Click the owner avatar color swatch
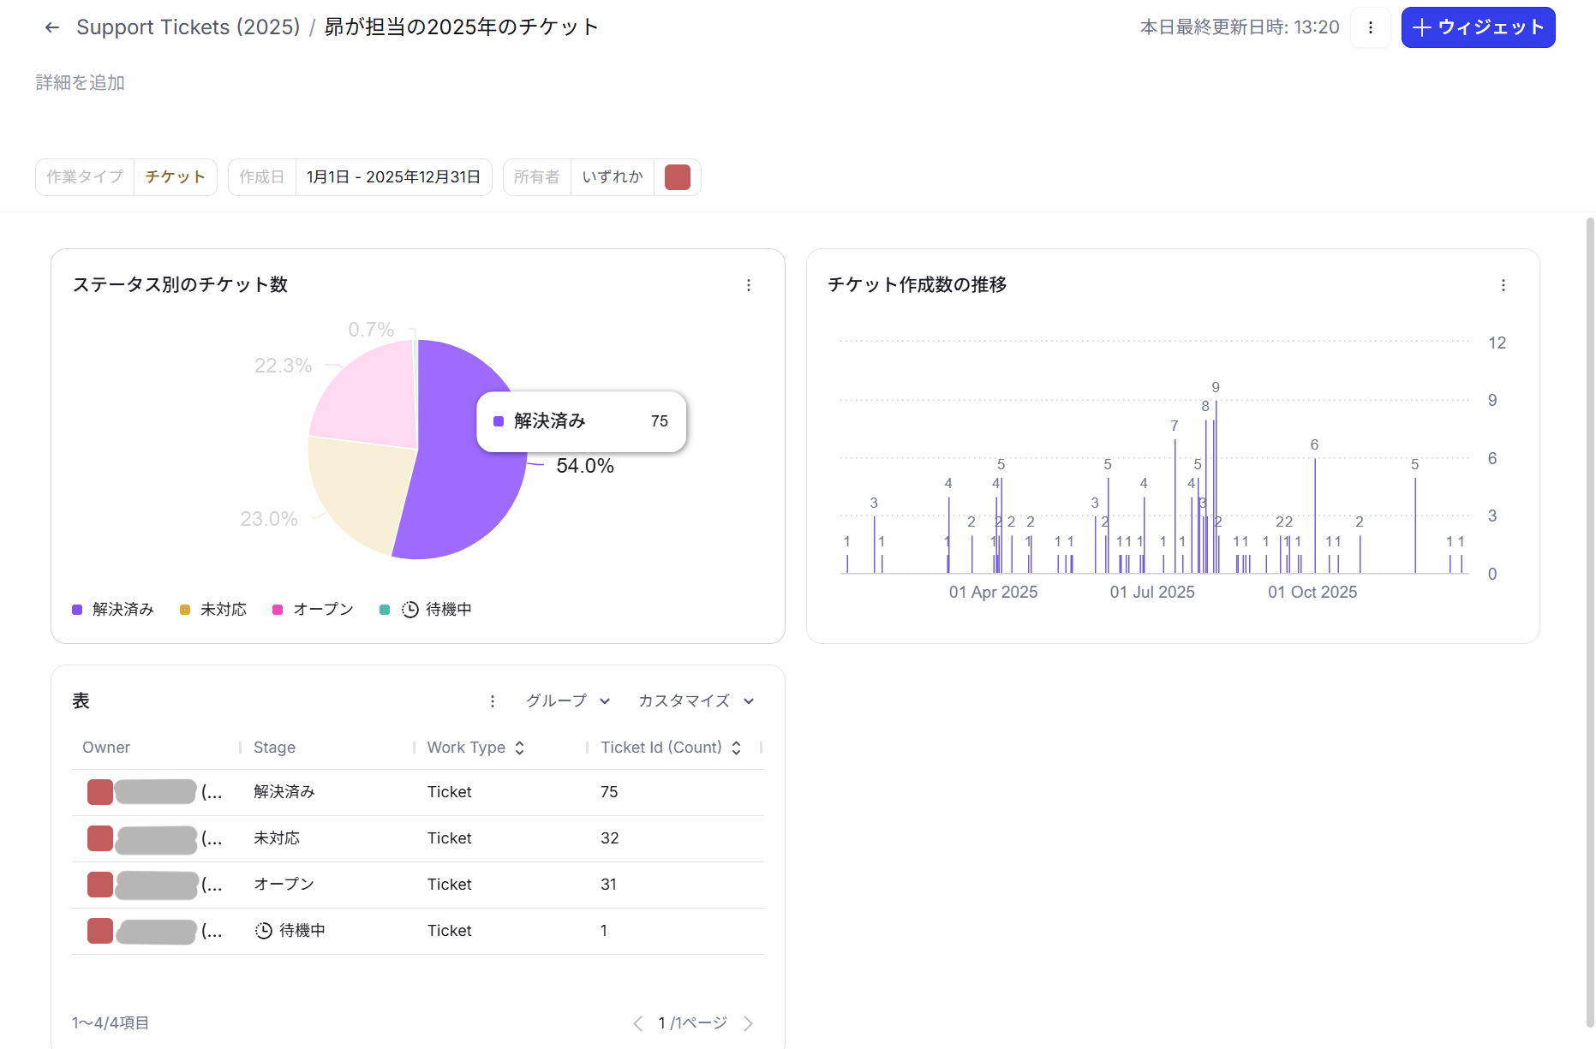This screenshot has width=1596, height=1049. coord(677,176)
